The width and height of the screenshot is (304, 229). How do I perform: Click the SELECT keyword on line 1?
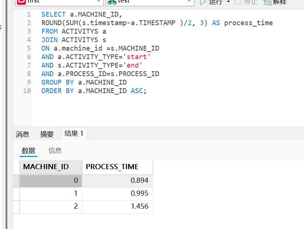pyautogui.click(x=54, y=14)
